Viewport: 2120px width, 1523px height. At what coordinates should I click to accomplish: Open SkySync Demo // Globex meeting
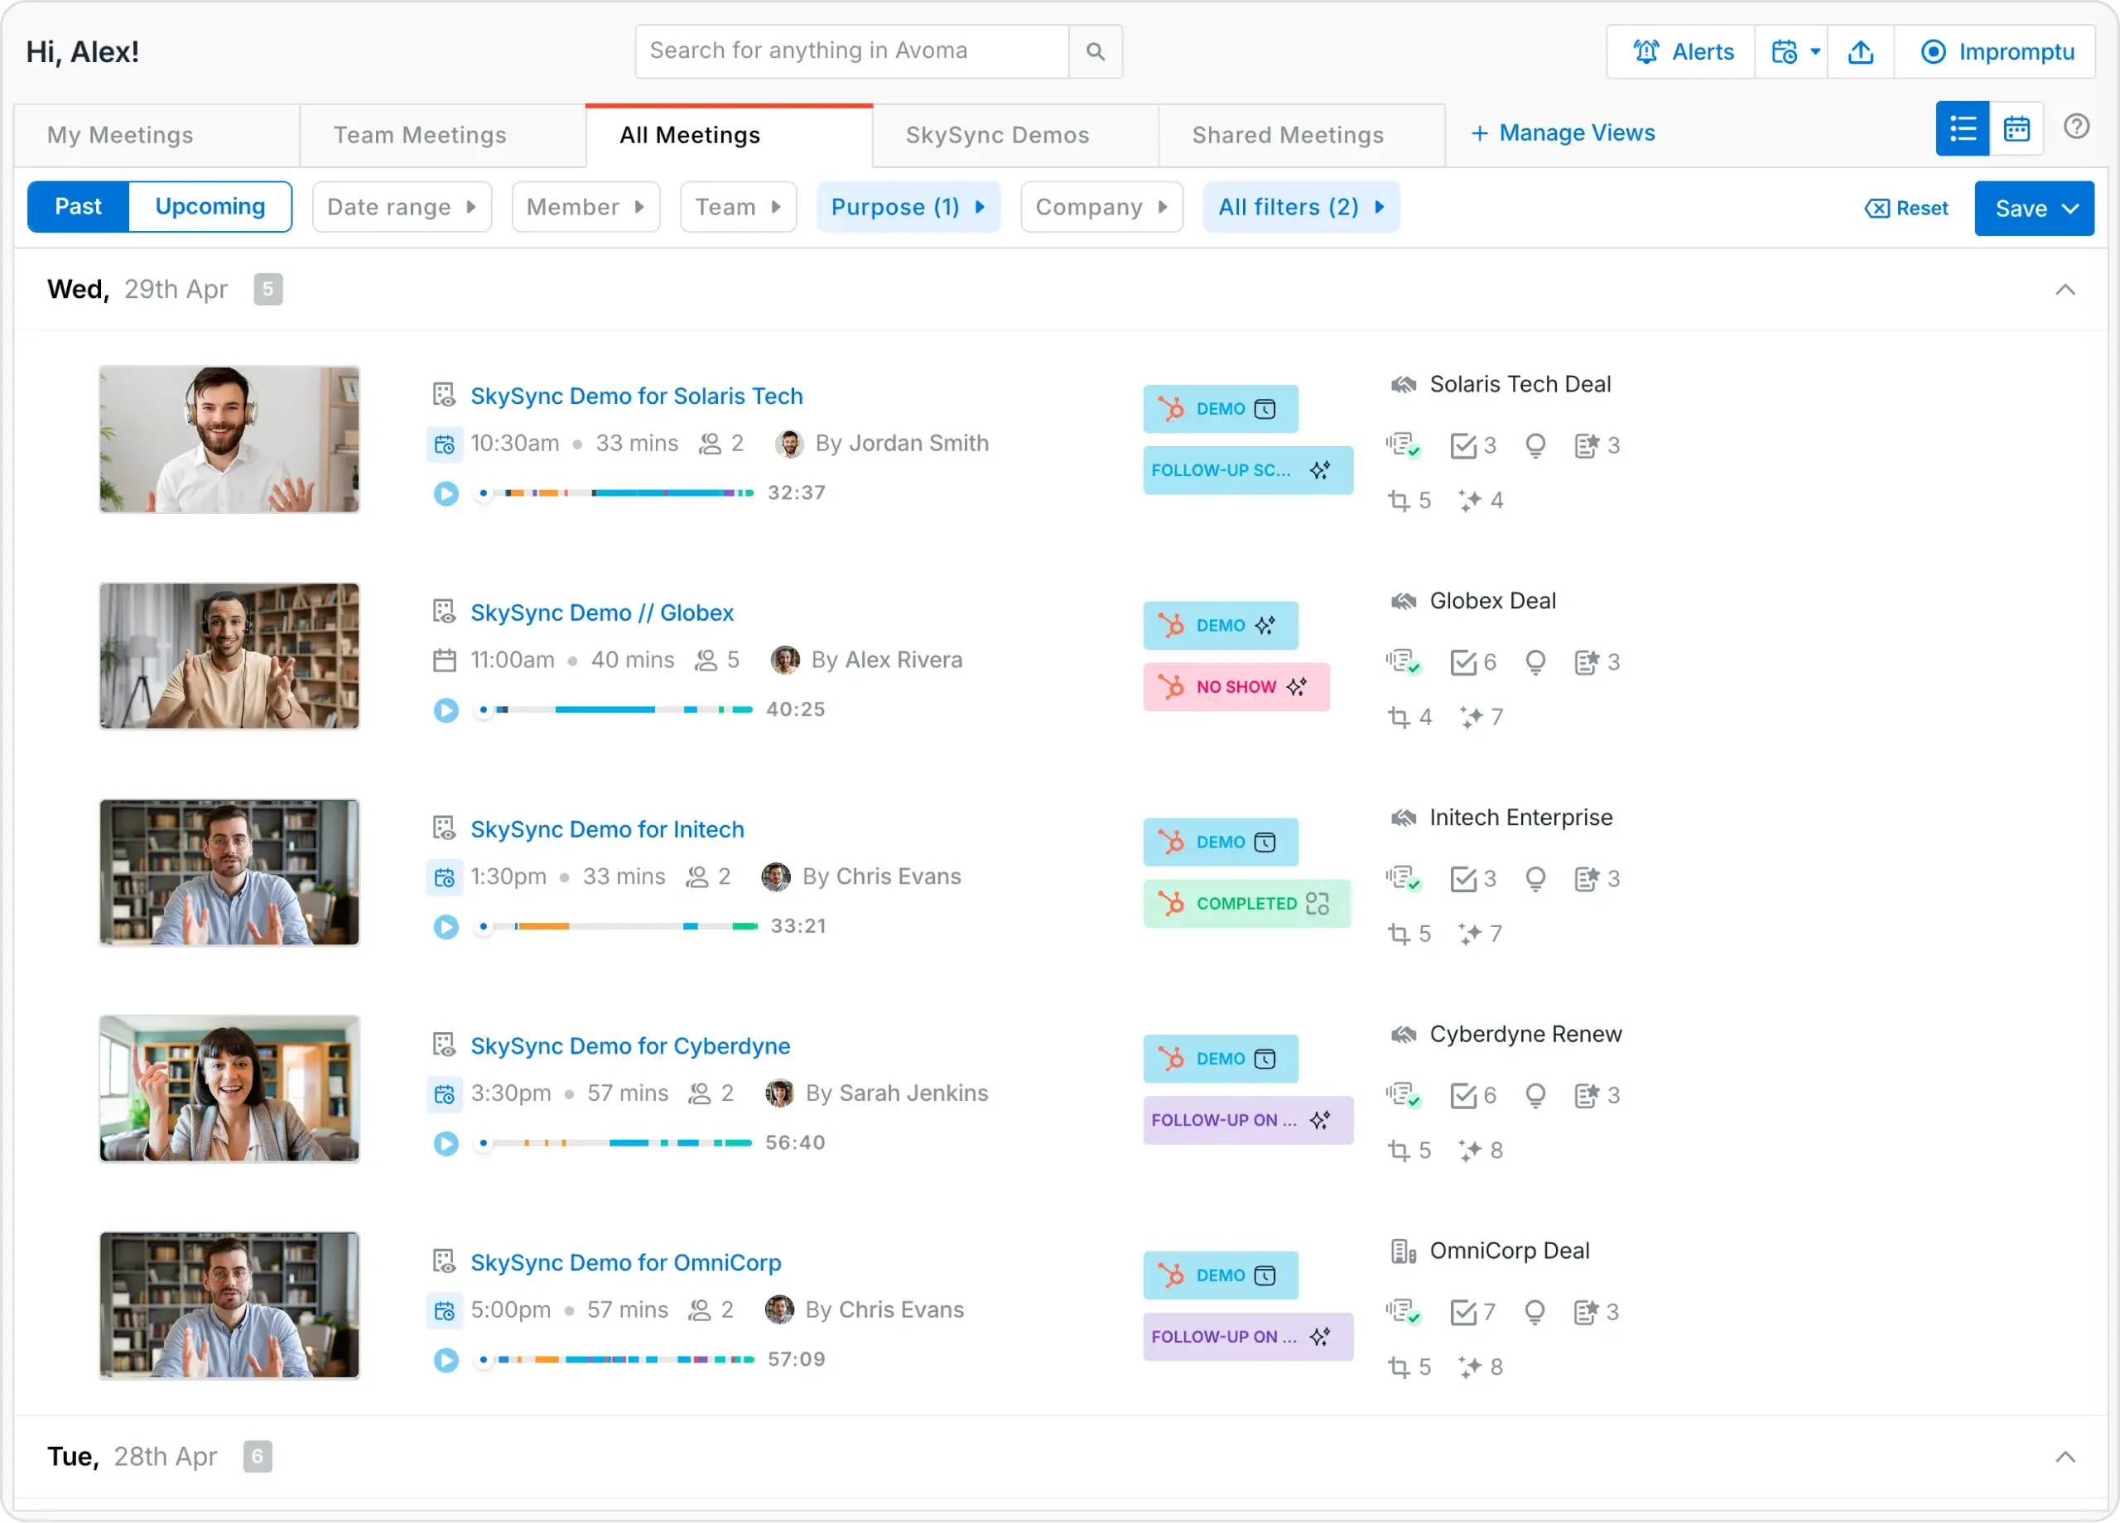click(x=602, y=613)
